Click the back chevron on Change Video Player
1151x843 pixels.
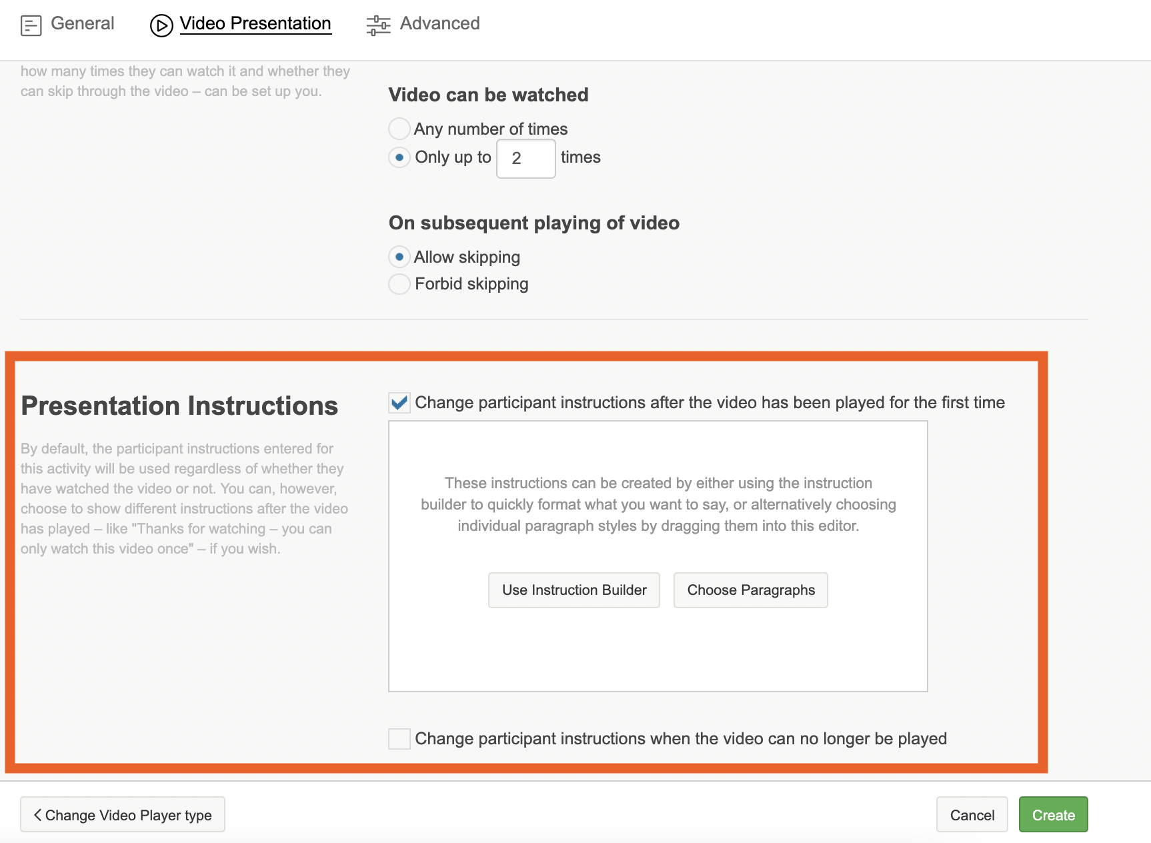[37, 815]
